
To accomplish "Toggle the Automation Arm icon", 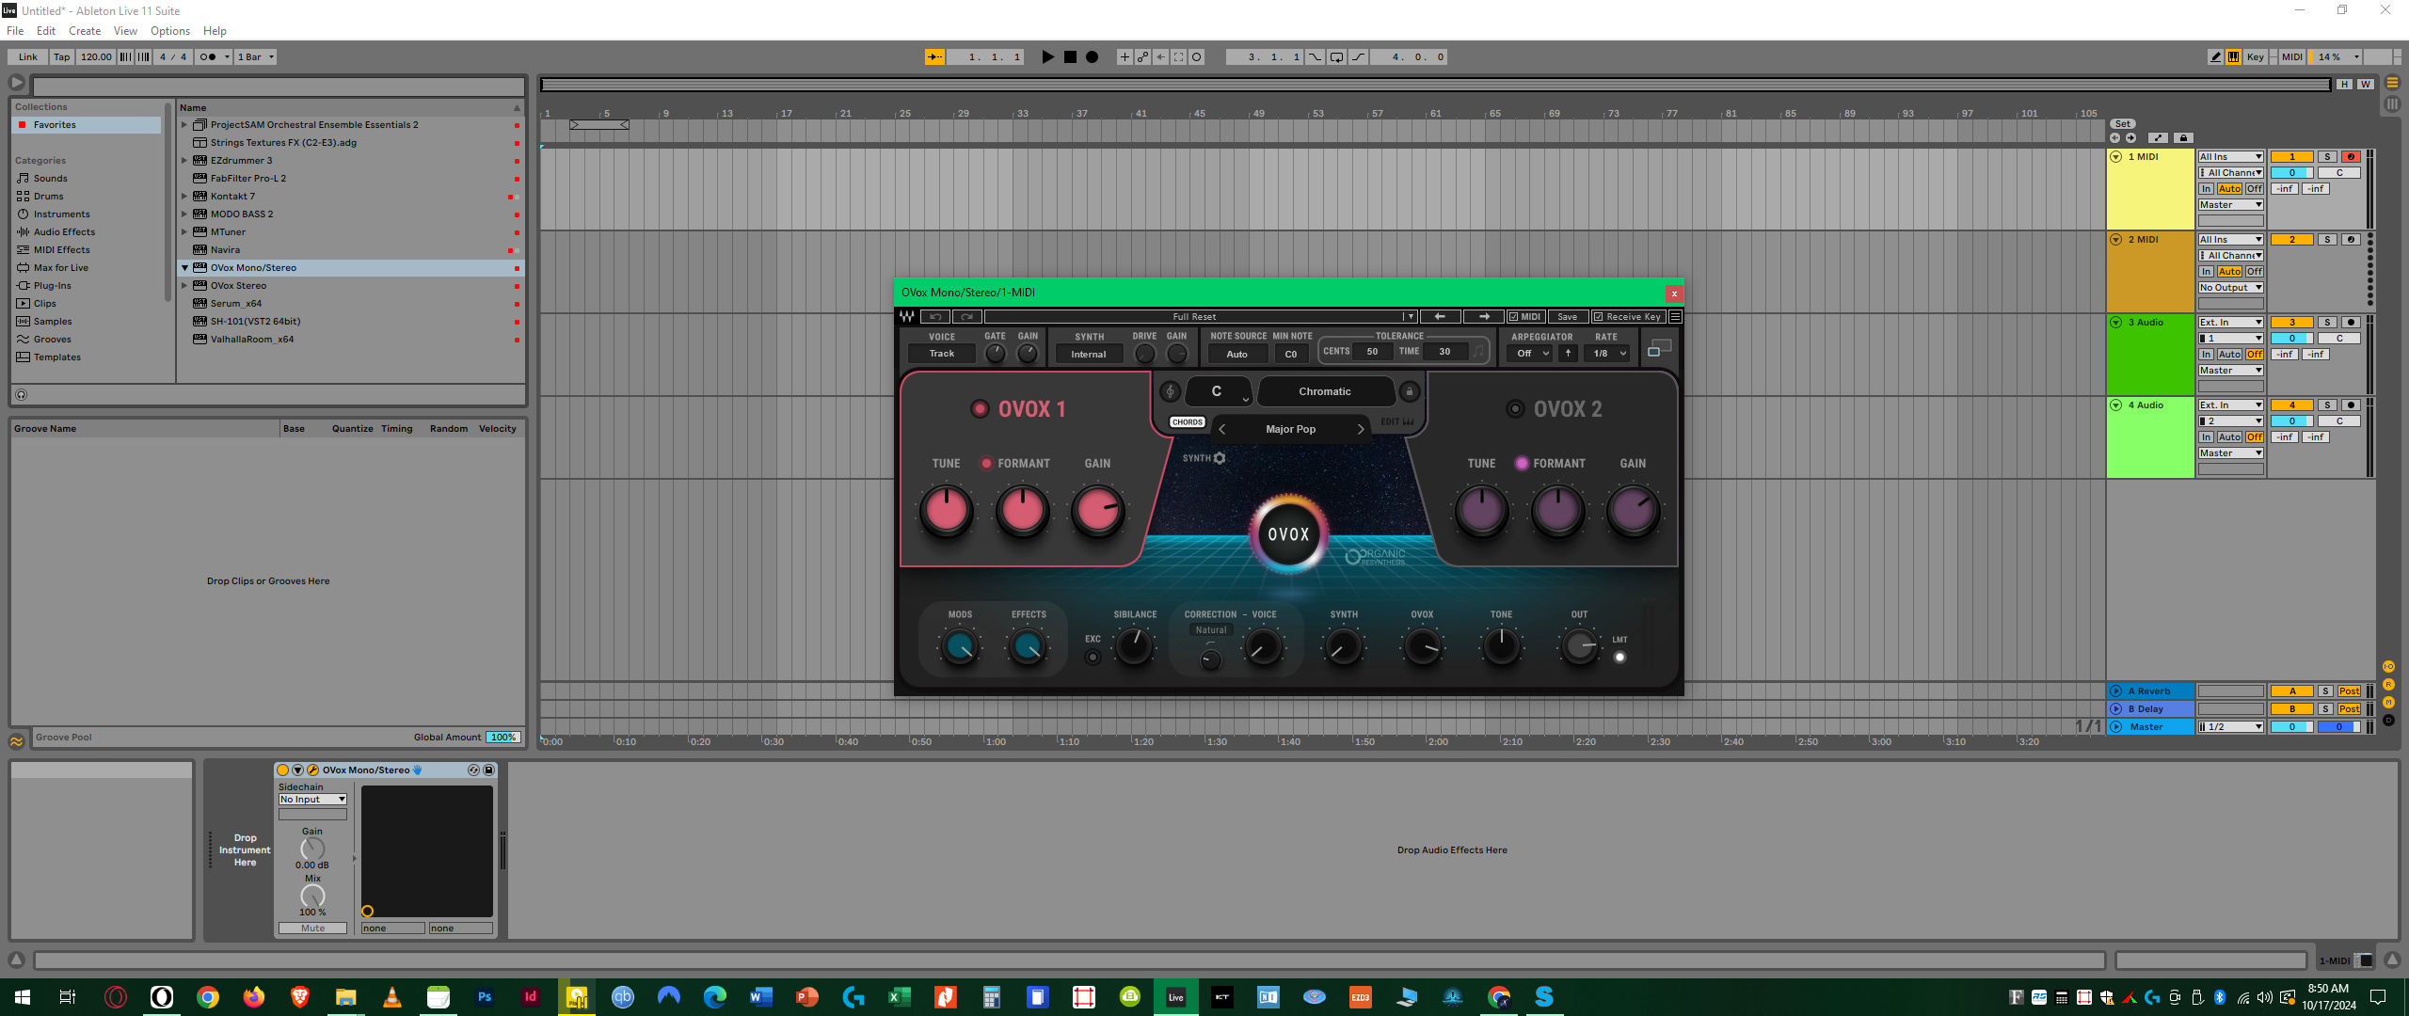I will [1142, 57].
